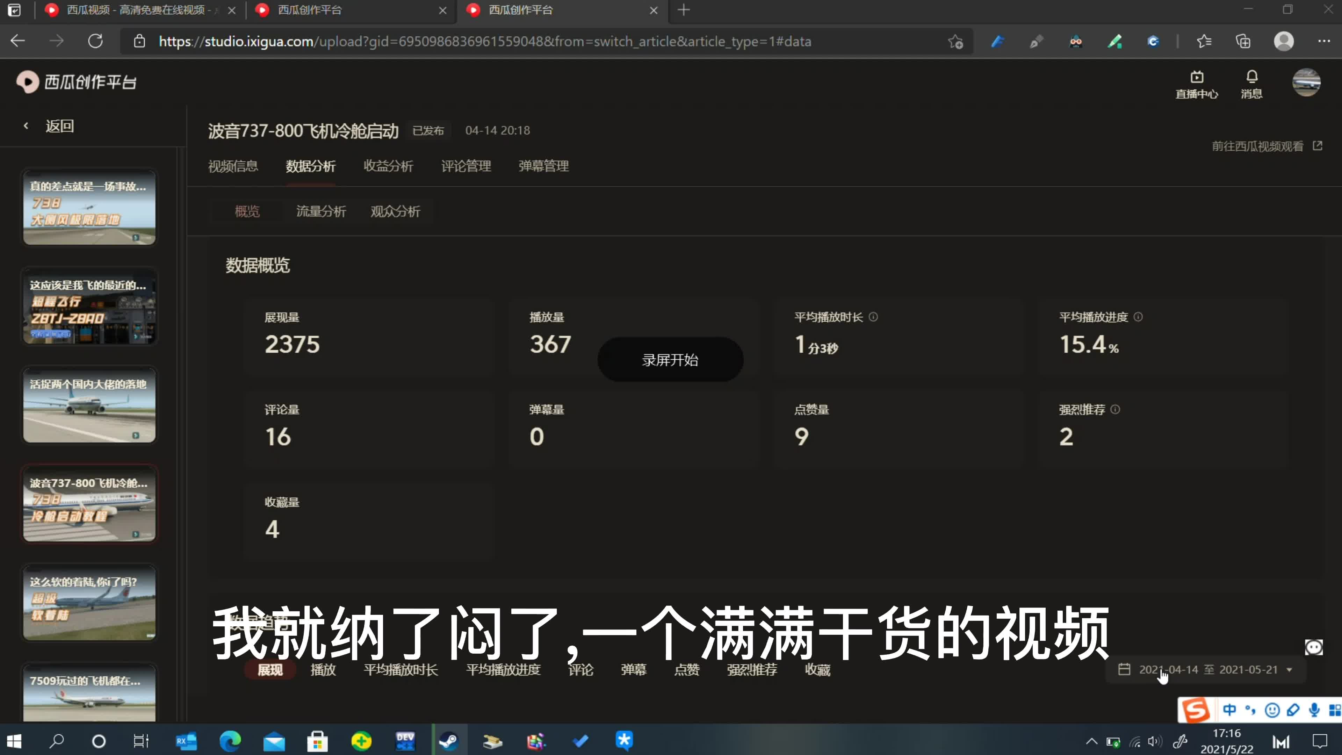1342x755 pixels.
Task: Click the 西瓜创作平台 logo
Action: pyautogui.click(x=77, y=82)
